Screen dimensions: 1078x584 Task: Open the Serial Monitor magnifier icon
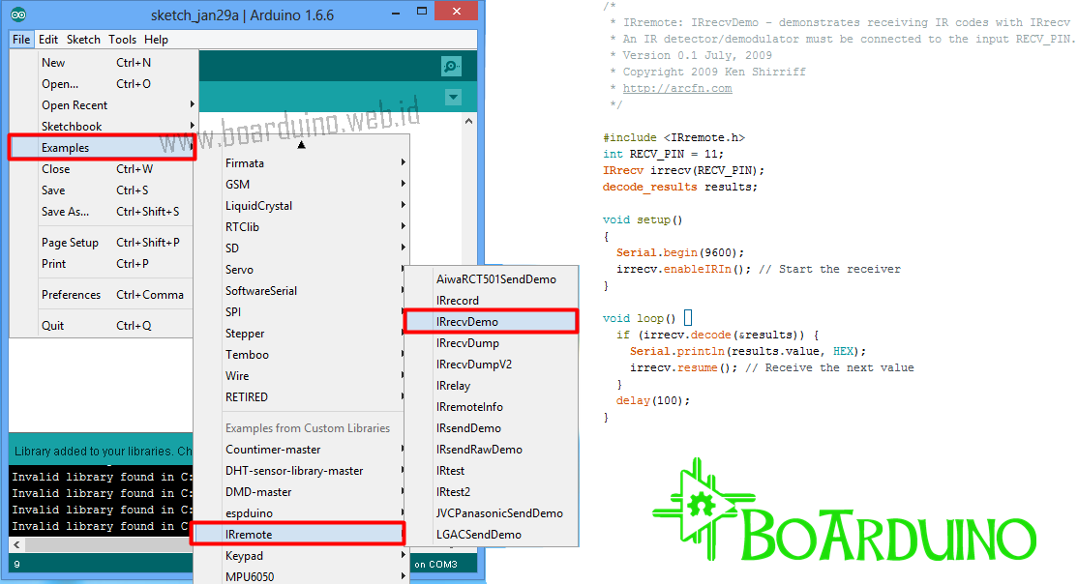(x=451, y=67)
